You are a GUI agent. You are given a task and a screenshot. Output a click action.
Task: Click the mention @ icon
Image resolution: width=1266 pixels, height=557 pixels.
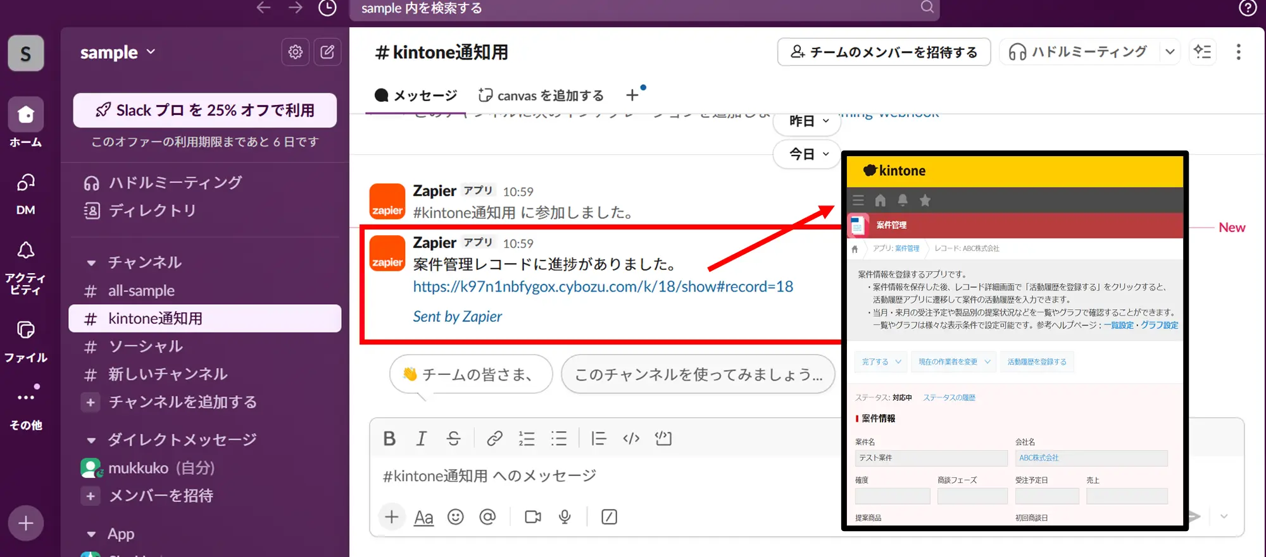pos(487,517)
